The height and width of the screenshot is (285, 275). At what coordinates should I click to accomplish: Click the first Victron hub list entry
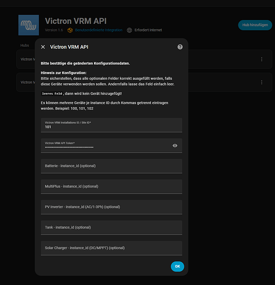coord(26,59)
